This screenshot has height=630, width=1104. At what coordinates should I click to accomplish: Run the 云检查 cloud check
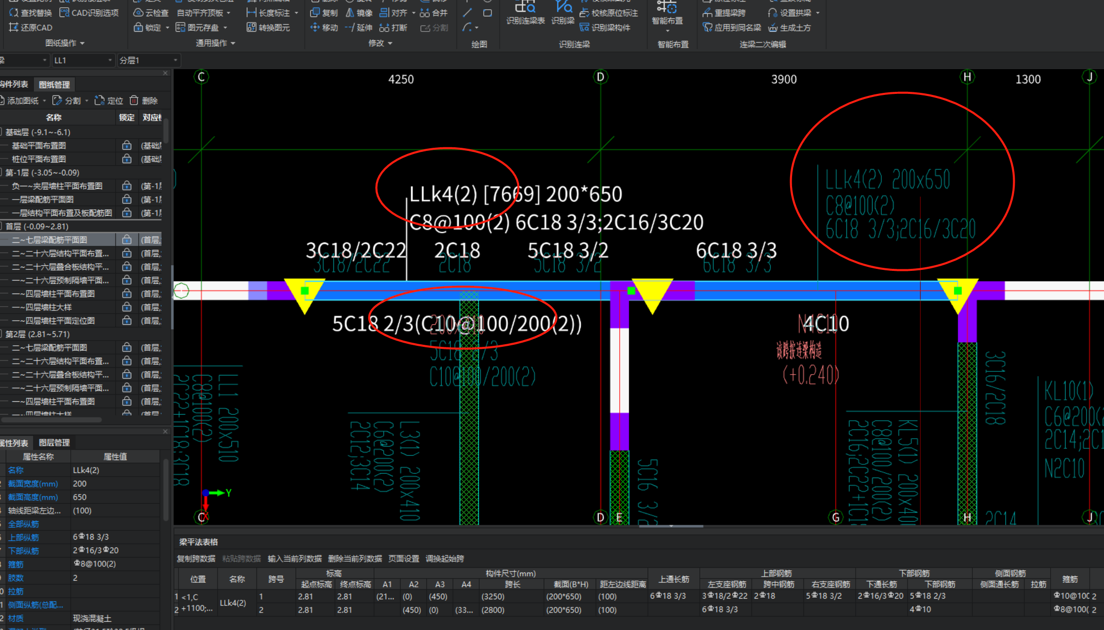tap(151, 13)
